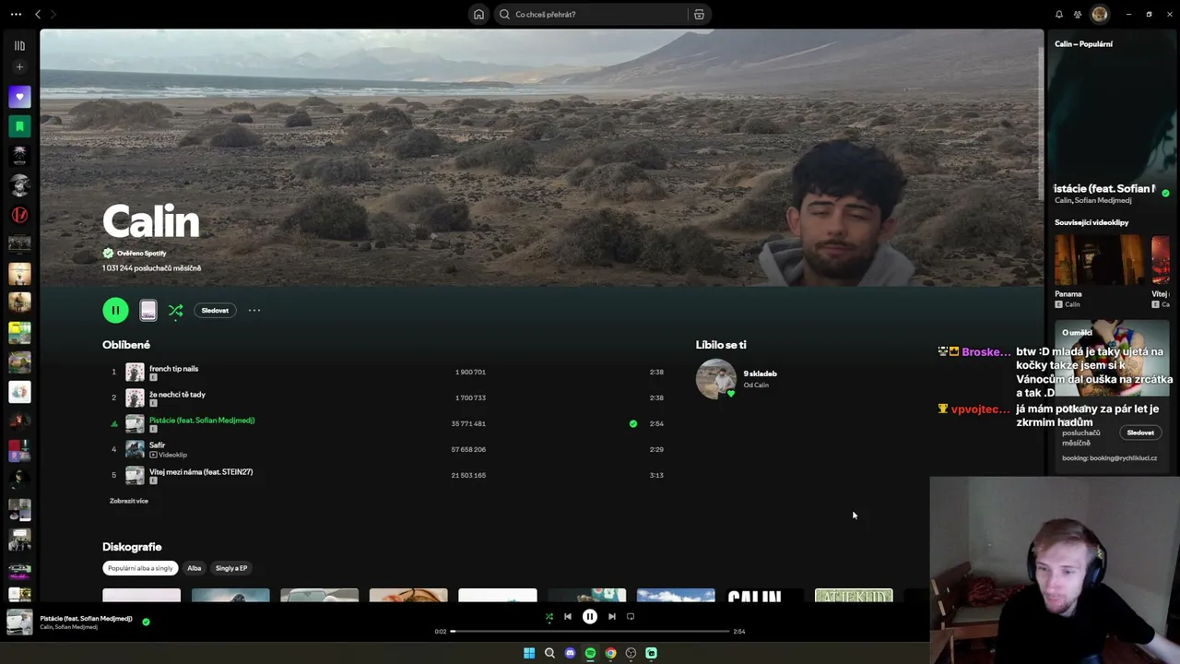This screenshot has width=1180, height=664.
Task: Open the now playing album cover in the player bar
Action: click(x=19, y=622)
